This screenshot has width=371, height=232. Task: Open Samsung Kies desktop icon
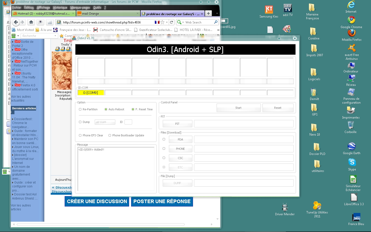(269, 10)
